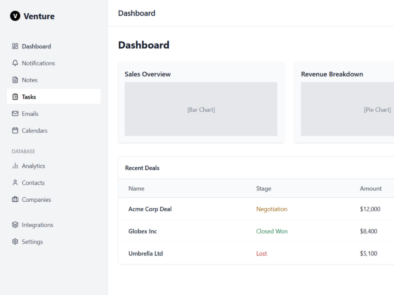Select the Acme Corp Deal row name

pyautogui.click(x=150, y=209)
